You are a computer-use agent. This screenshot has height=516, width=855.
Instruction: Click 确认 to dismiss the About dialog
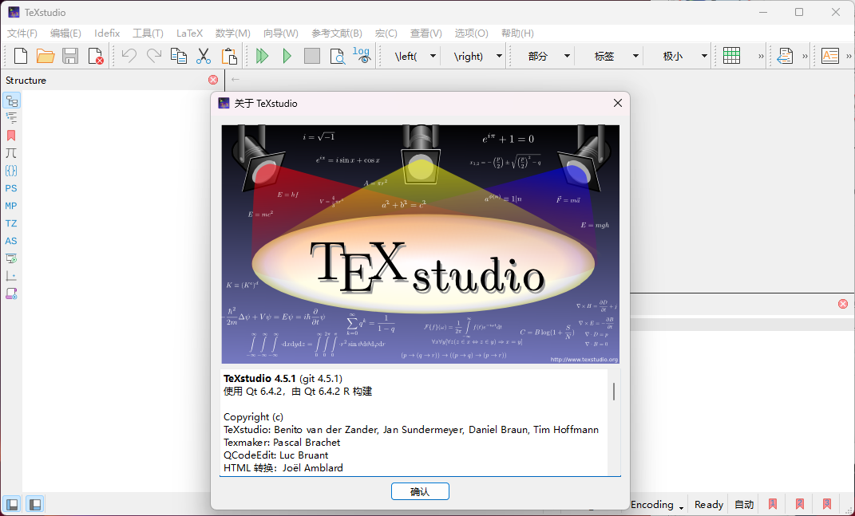[x=420, y=491]
